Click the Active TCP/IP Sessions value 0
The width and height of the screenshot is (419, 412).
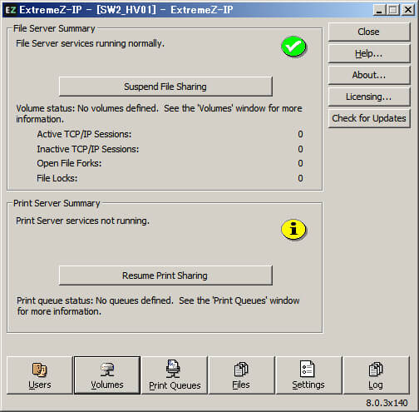tap(300, 134)
